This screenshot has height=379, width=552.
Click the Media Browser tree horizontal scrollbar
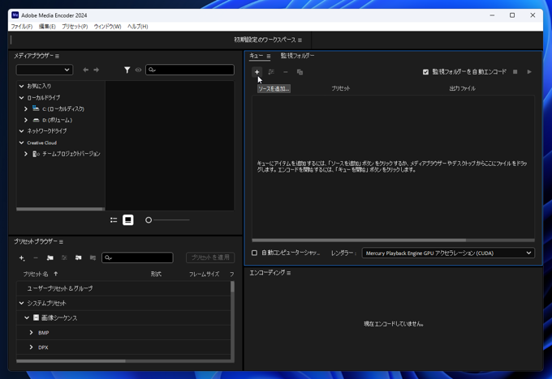(x=59, y=209)
